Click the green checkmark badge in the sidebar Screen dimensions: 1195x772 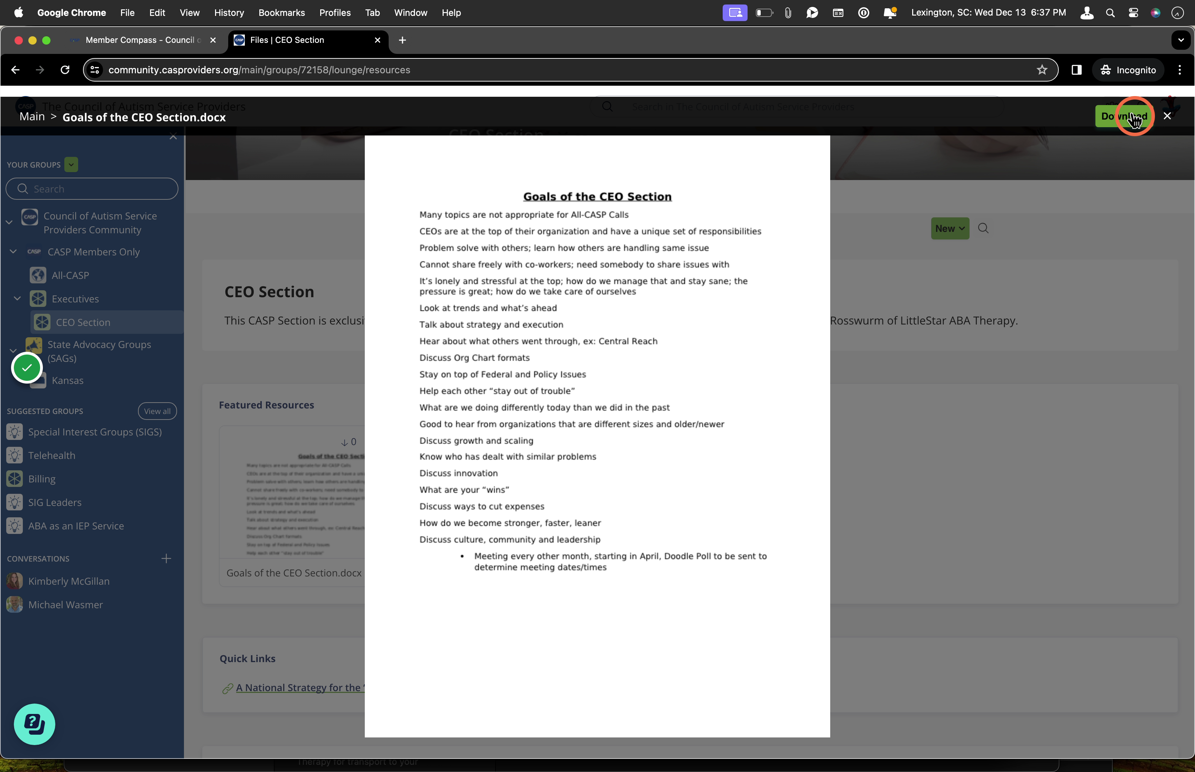[x=27, y=368]
